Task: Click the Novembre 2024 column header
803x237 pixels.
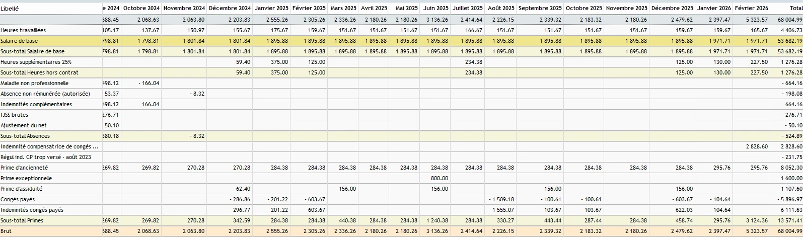Action: point(184,8)
